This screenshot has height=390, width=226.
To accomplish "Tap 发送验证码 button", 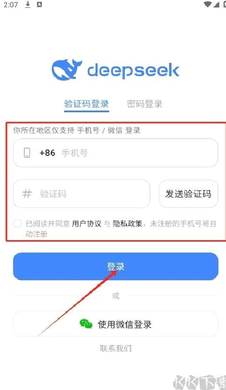I will 189,193.
